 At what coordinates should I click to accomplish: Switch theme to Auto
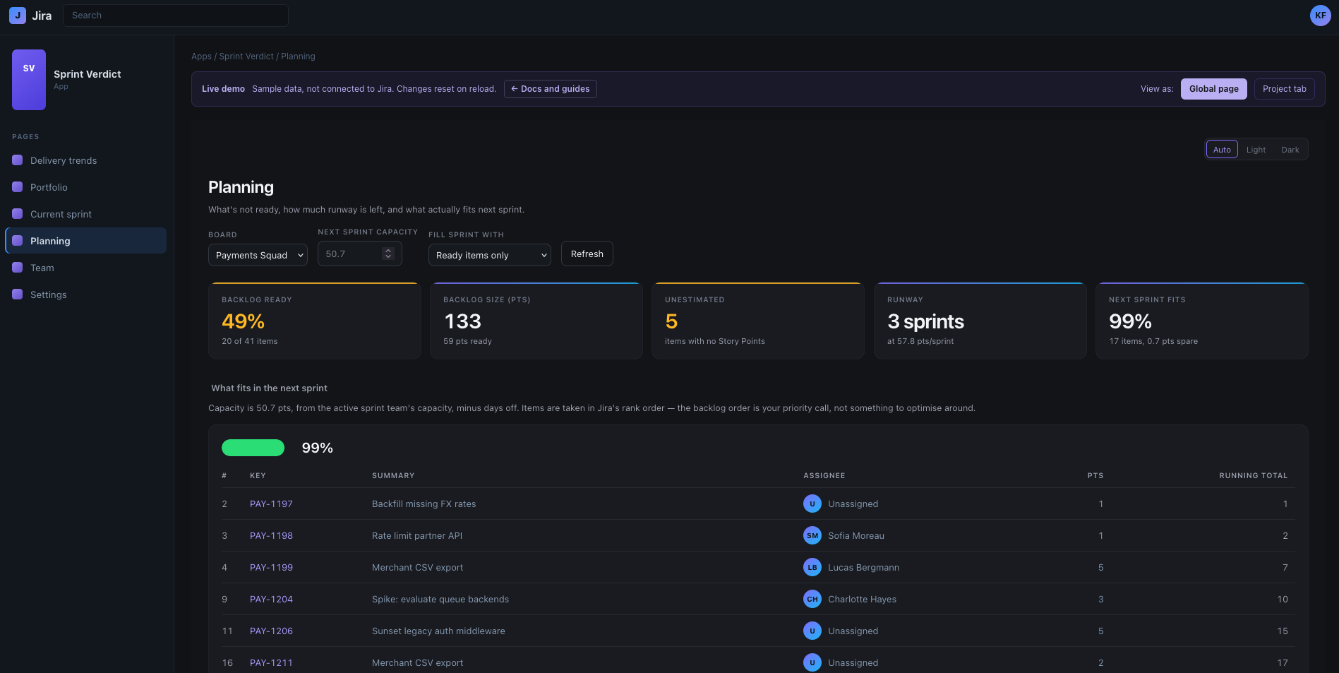tap(1222, 150)
